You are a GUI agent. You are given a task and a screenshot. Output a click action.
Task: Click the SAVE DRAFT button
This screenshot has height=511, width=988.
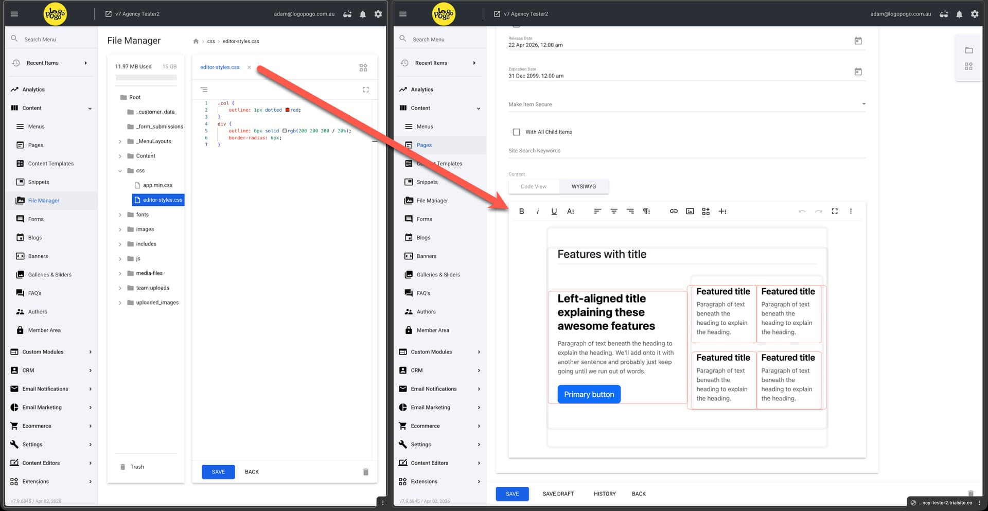(558, 494)
